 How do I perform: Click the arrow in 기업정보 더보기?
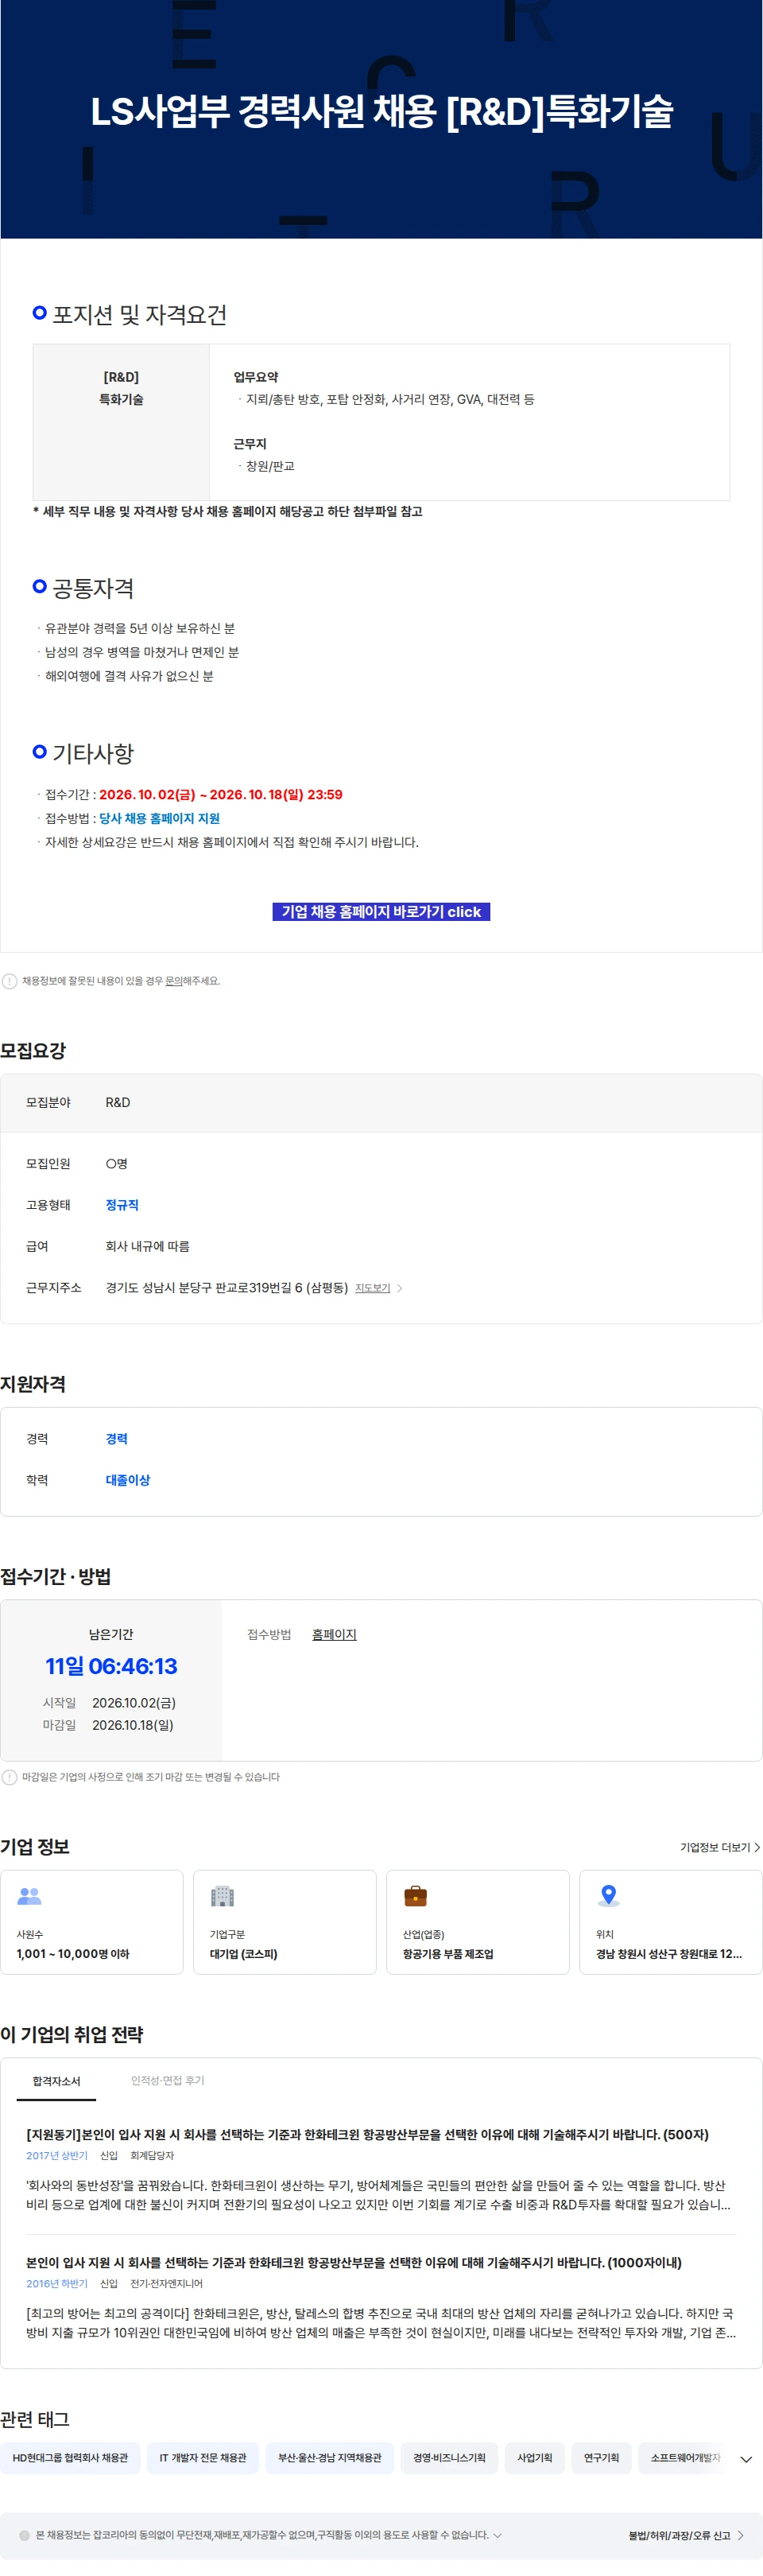(757, 1847)
